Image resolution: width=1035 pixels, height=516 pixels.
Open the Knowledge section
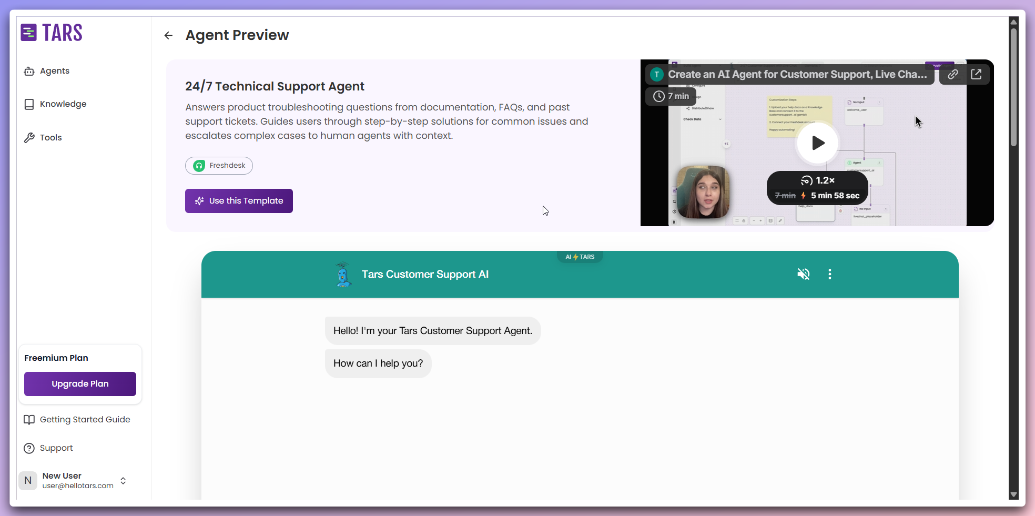pos(55,104)
